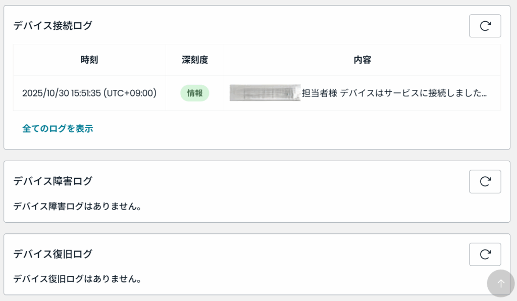Viewport: 517px width, 301px height.
Task: Click the 内容 column header
Action: [362, 60]
